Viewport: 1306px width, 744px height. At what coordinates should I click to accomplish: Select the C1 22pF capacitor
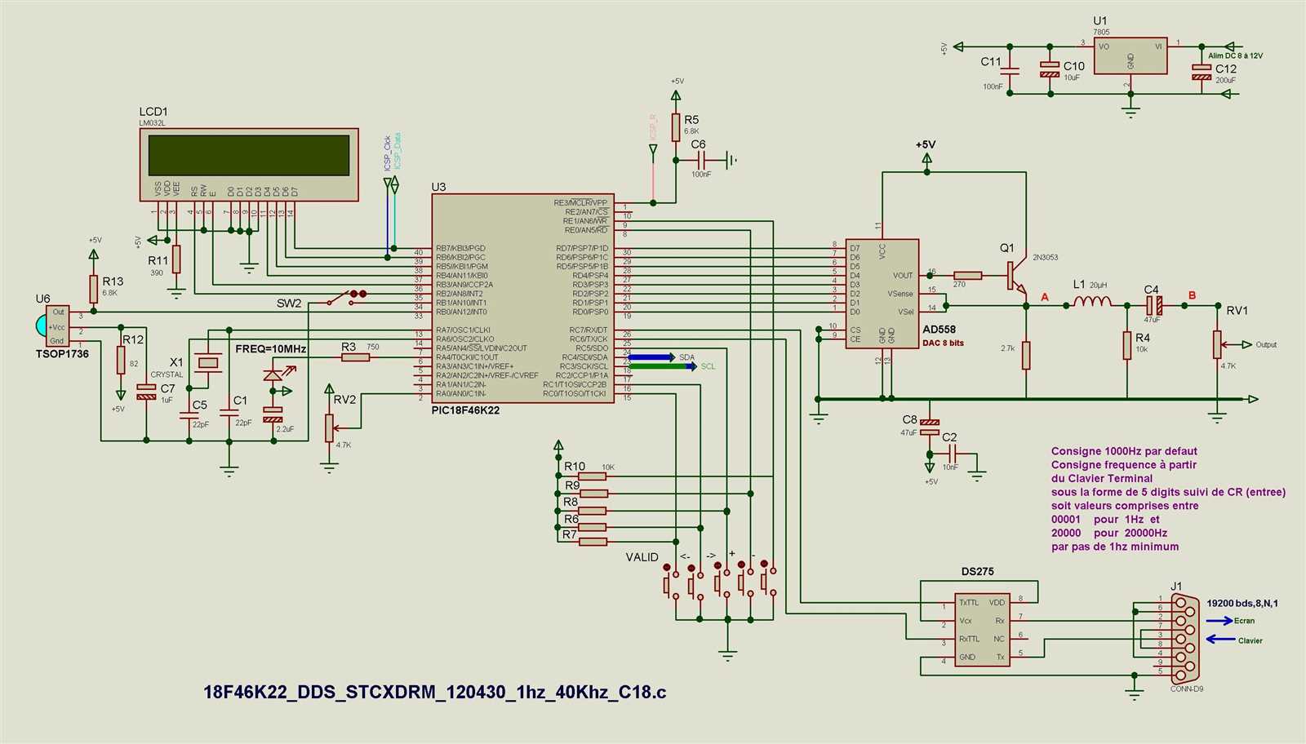point(230,412)
